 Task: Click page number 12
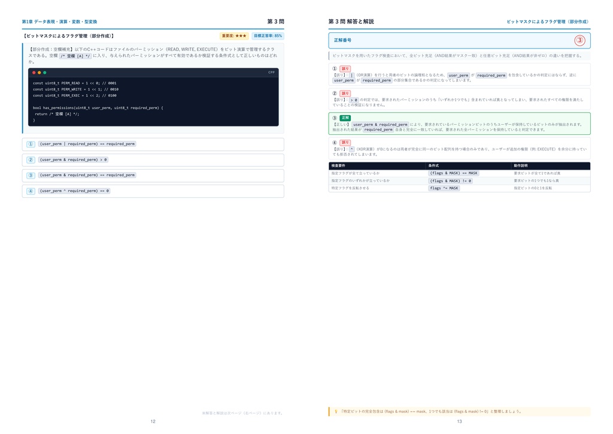153,421
